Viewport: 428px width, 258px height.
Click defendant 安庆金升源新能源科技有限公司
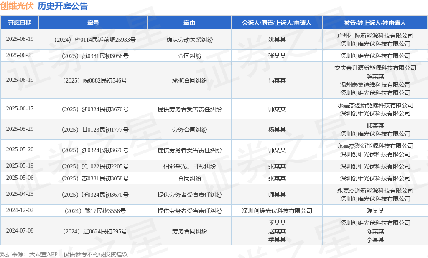(375, 68)
